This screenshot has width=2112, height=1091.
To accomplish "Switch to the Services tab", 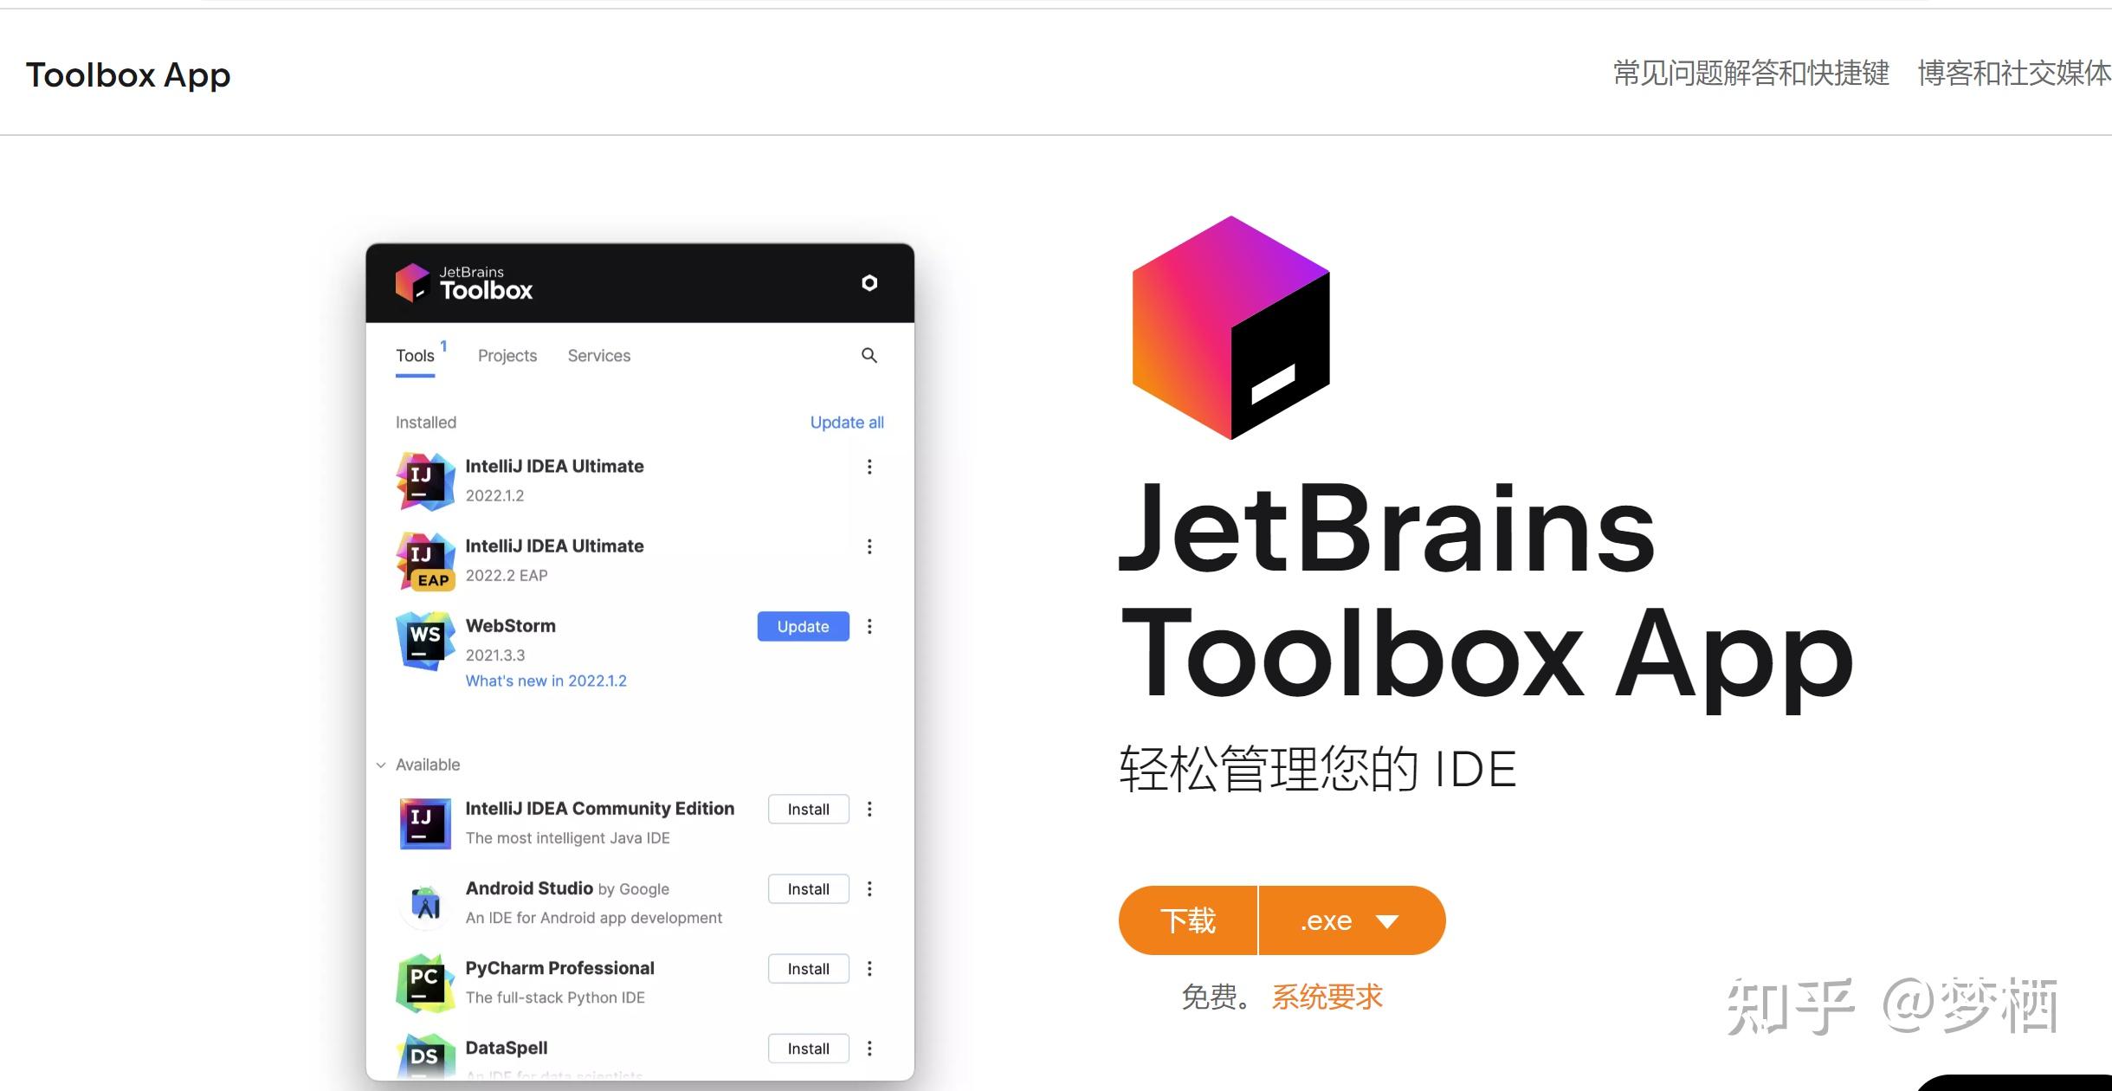I will pos(599,356).
